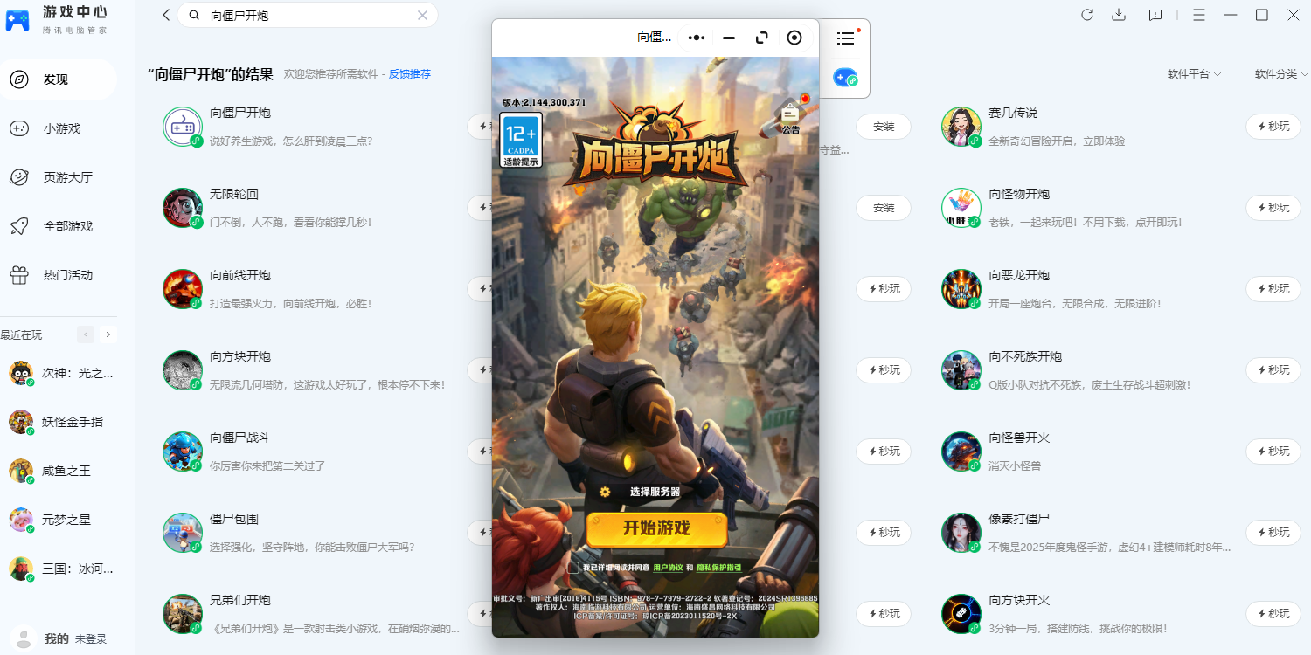Image resolution: width=1311 pixels, height=655 pixels.
Task: Click the 像素打僵尸 game icon
Action: 961,533
